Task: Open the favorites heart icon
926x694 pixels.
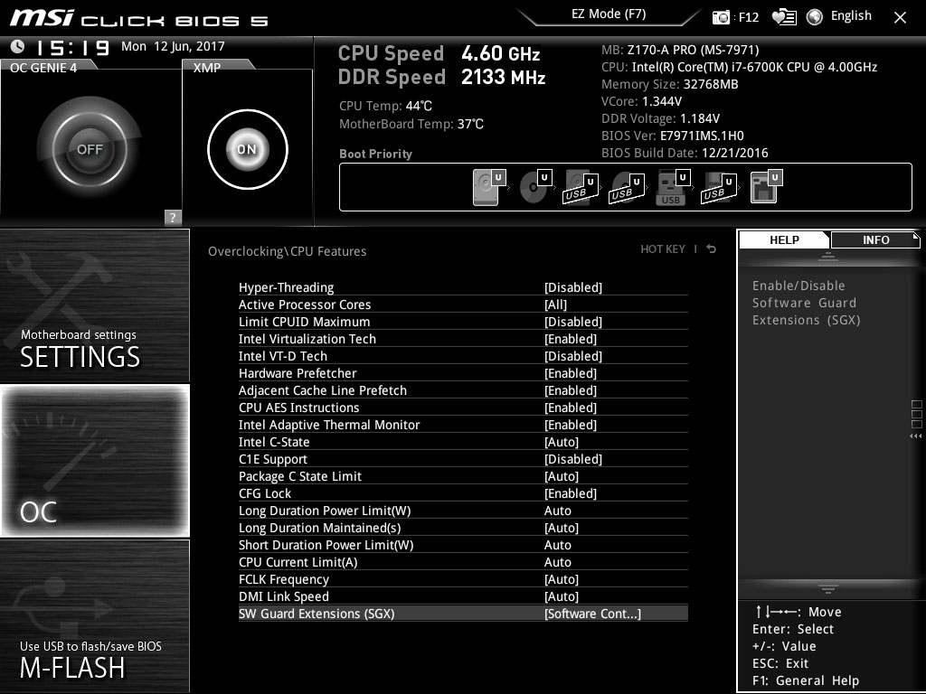Action: [784, 17]
